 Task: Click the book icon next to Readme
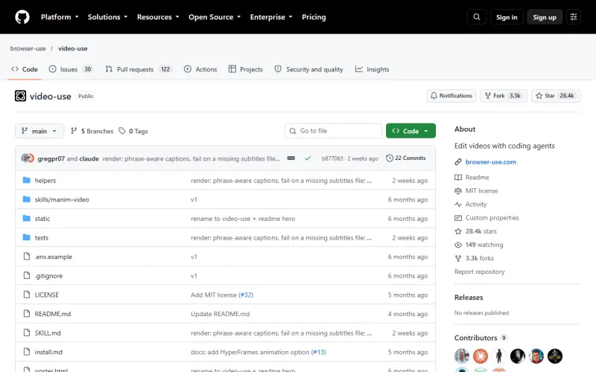(x=458, y=177)
